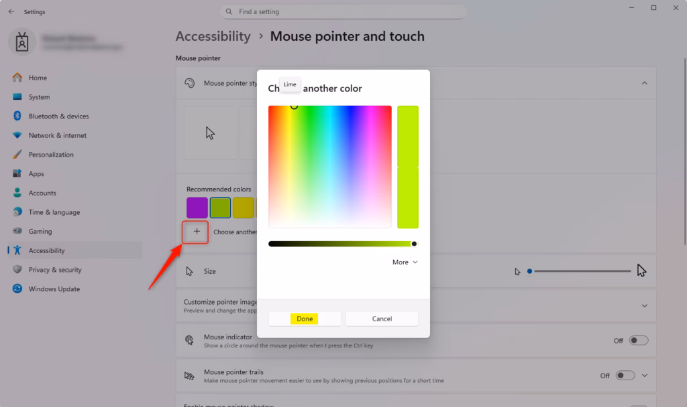687x407 pixels.
Task: Click the Find a setting search box
Action: click(x=343, y=11)
